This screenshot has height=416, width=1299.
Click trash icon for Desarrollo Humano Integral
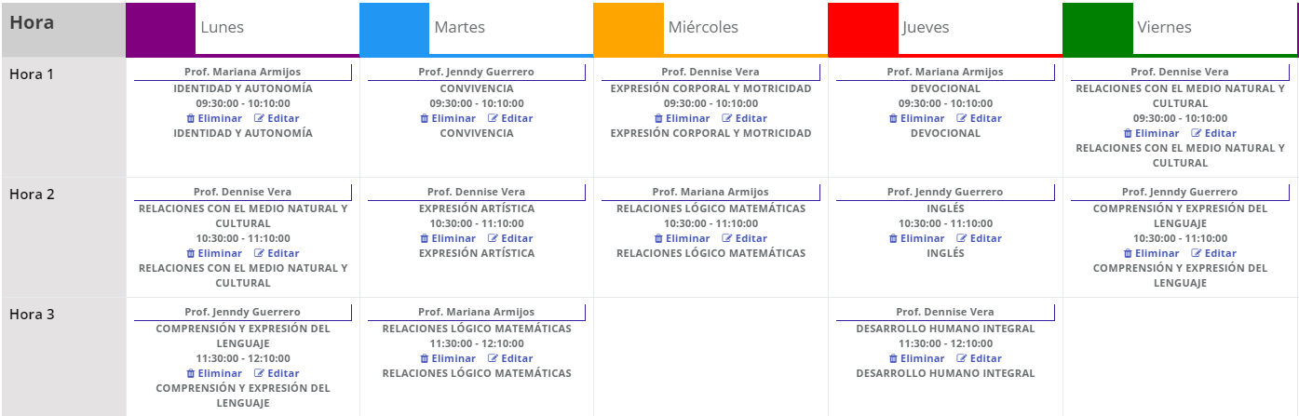tap(893, 358)
